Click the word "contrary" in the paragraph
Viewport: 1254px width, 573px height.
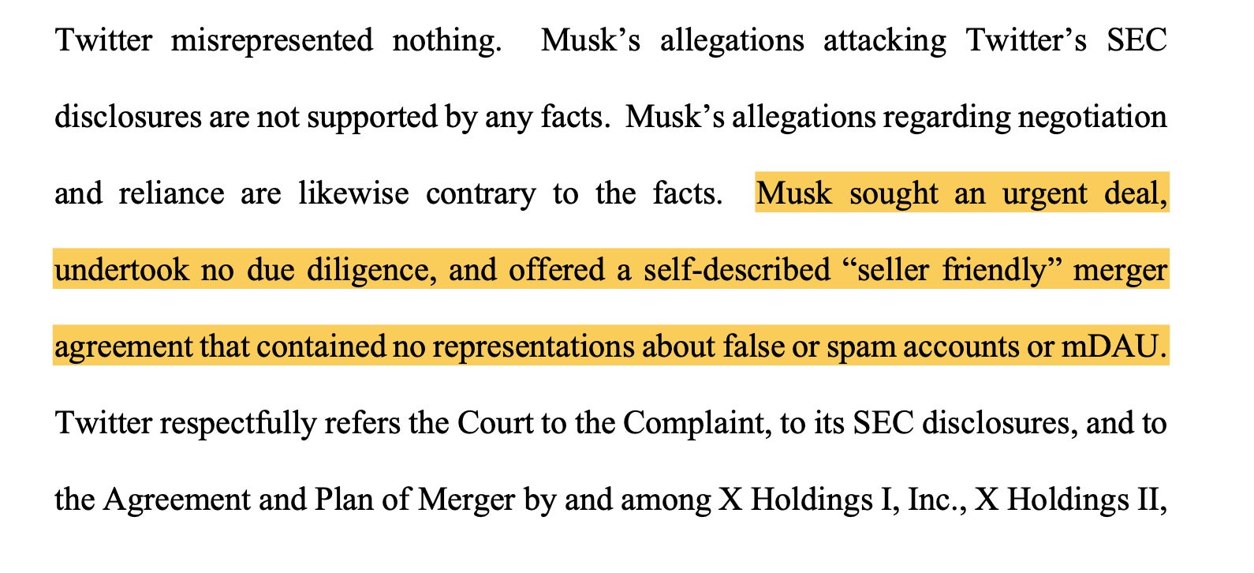(x=480, y=193)
